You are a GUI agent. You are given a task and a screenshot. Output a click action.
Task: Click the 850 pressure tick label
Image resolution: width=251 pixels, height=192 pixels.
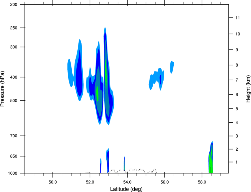(14, 156)
